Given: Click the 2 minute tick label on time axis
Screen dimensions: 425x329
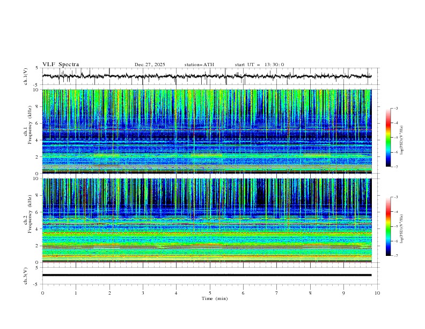Looking at the screenshot, I should tap(109, 294).
